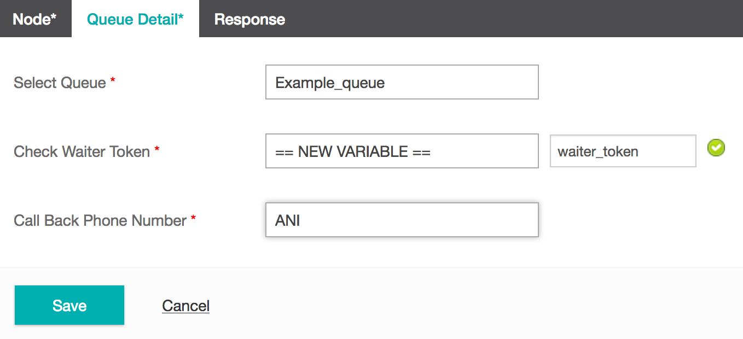Open the Response tab
This screenshot has width=743, height=339.
coord(249,19)
